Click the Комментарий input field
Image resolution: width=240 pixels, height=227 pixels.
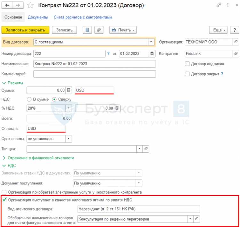[95, 74]
